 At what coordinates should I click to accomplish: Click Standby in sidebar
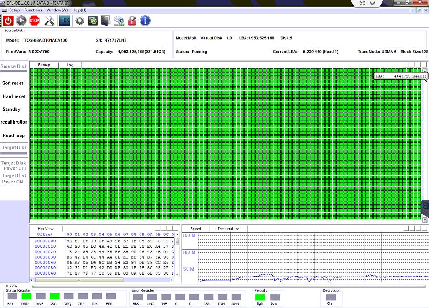[x=11, y=109]
